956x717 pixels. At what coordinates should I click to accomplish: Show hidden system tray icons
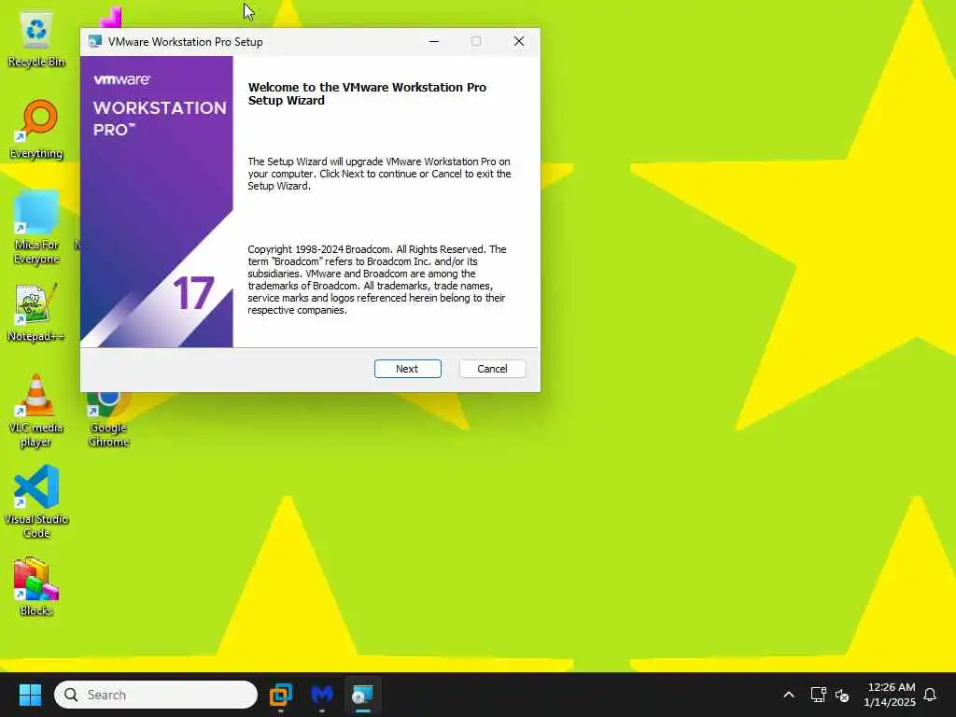(x=788, y=695)
